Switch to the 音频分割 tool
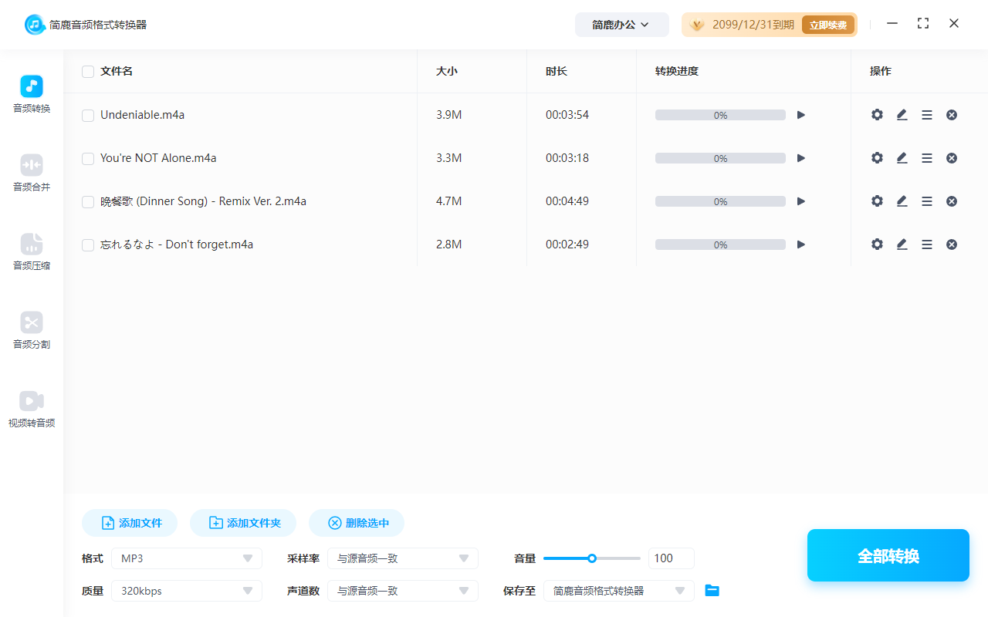This screenshot has width=988, height=617. pos(31,331)
